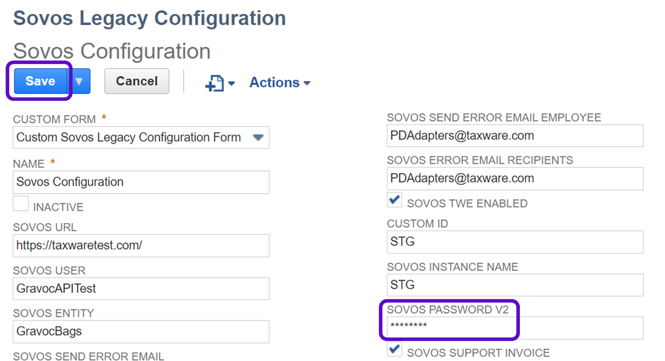Image resolution: width=665 pixels, height=361 pixels.
Task: Click the Sovos Legacy Configuration heading
Action: point(150,18)
